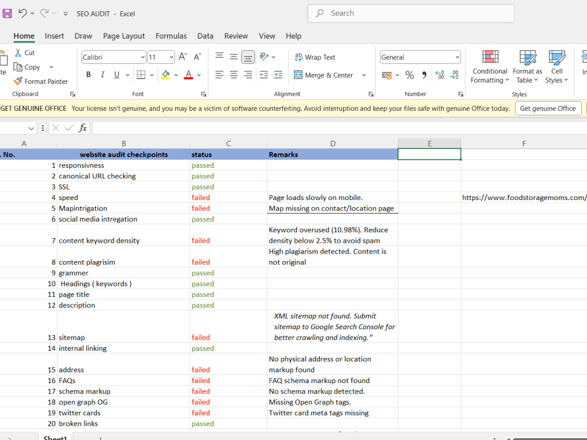This screenshot has height=440, width=587.
Task: Switch to the Insert tab
Action: (54, 36)
